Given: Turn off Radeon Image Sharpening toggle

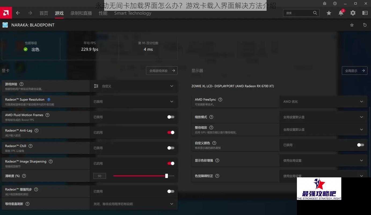Looking at the screenshot, I should point(171,163).
